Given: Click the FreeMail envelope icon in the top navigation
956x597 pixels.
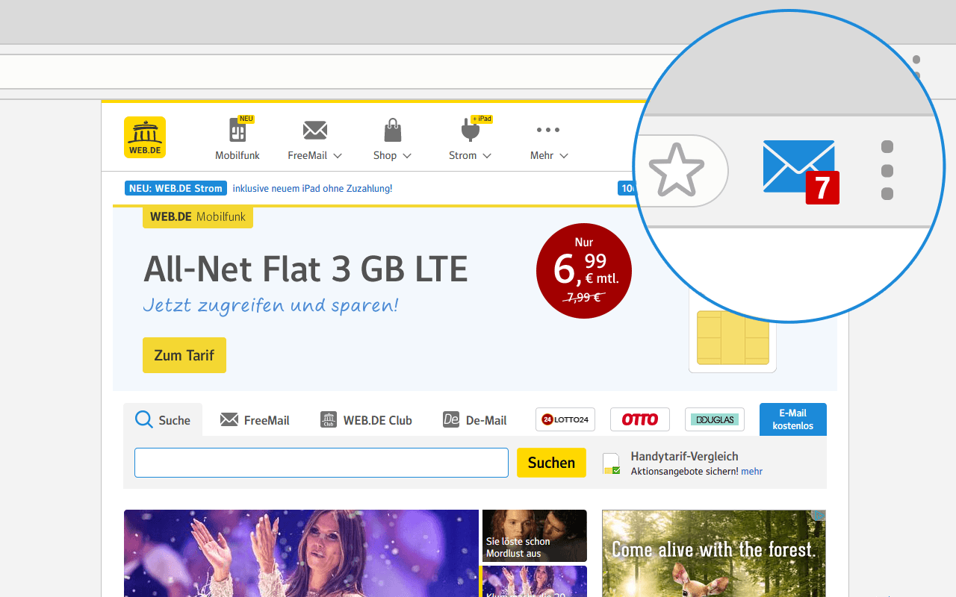Looking at the screenshot, I should tap(315, 131).
